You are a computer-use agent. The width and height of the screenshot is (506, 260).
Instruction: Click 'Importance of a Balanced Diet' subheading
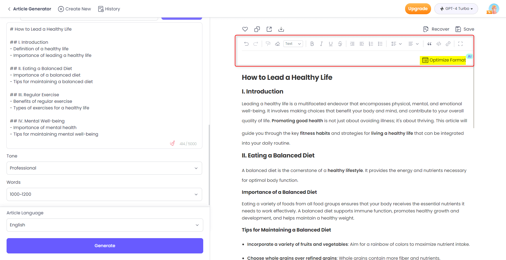[279, 192]
